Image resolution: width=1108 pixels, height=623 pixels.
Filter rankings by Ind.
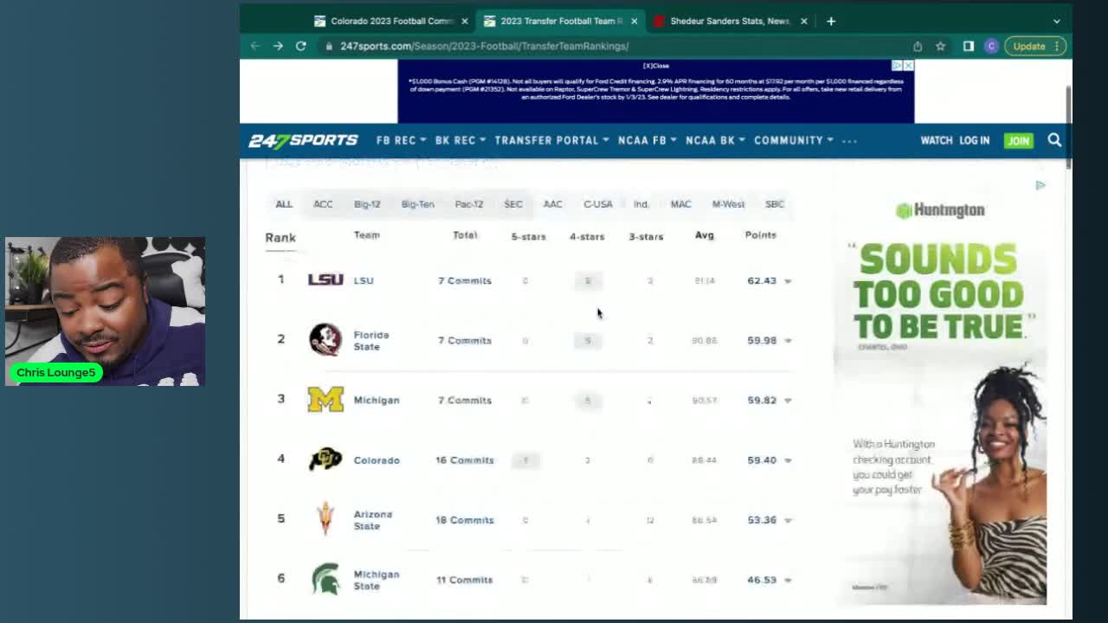[641, 204]
